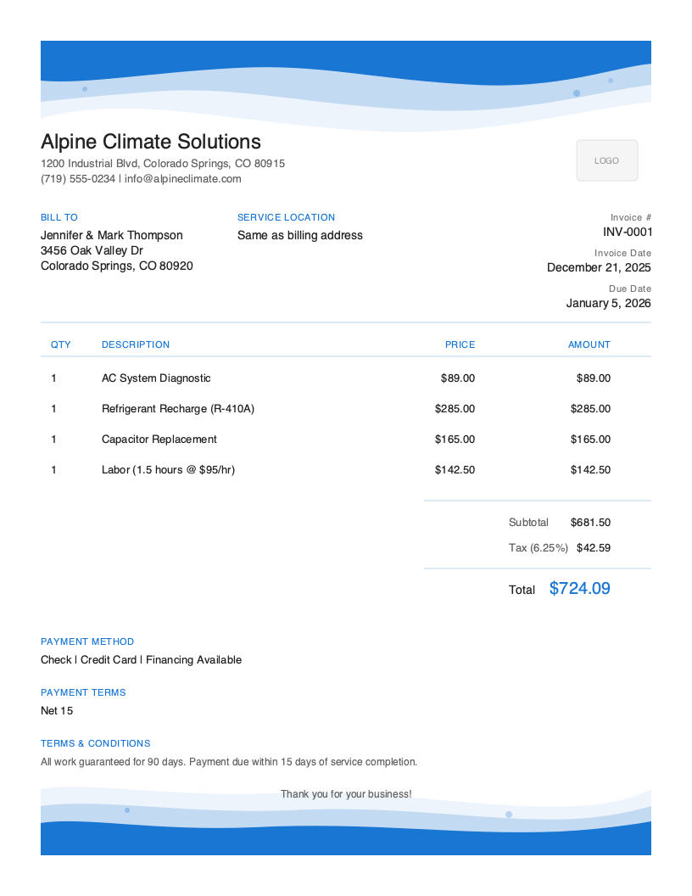This screenshot has width=692, height=896.
Task: Select the Tax (6.25%) line
Action: (539, 547)
